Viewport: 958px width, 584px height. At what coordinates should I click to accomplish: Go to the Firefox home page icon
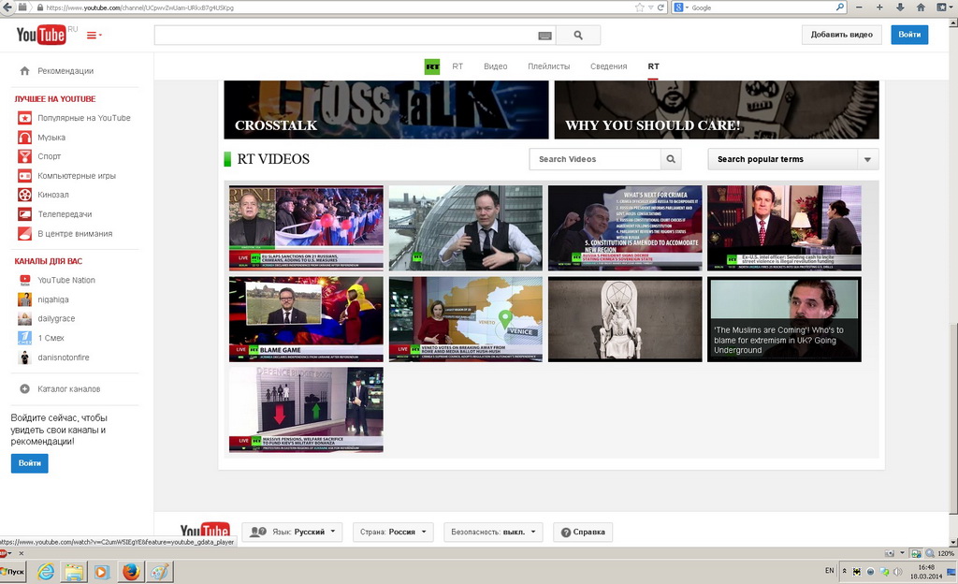point(921,7)
